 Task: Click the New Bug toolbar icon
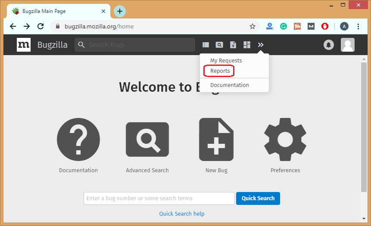pyautogui.click(x=233, y=45)
